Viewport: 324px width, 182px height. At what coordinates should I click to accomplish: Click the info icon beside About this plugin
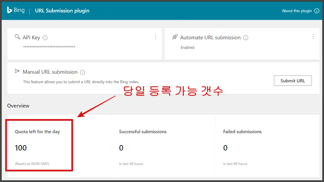point(317,11)
